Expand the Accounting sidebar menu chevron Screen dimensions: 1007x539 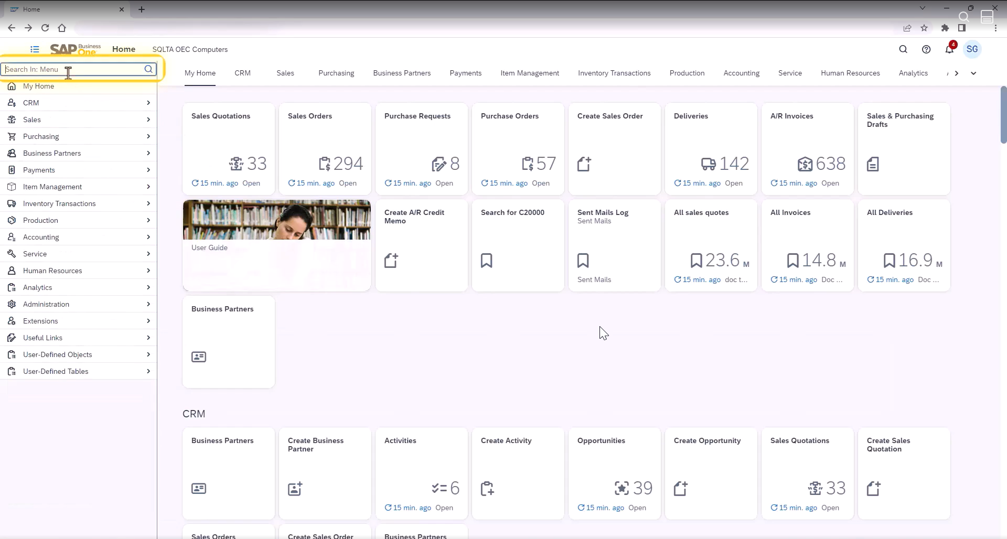click(x=148, y=237)
